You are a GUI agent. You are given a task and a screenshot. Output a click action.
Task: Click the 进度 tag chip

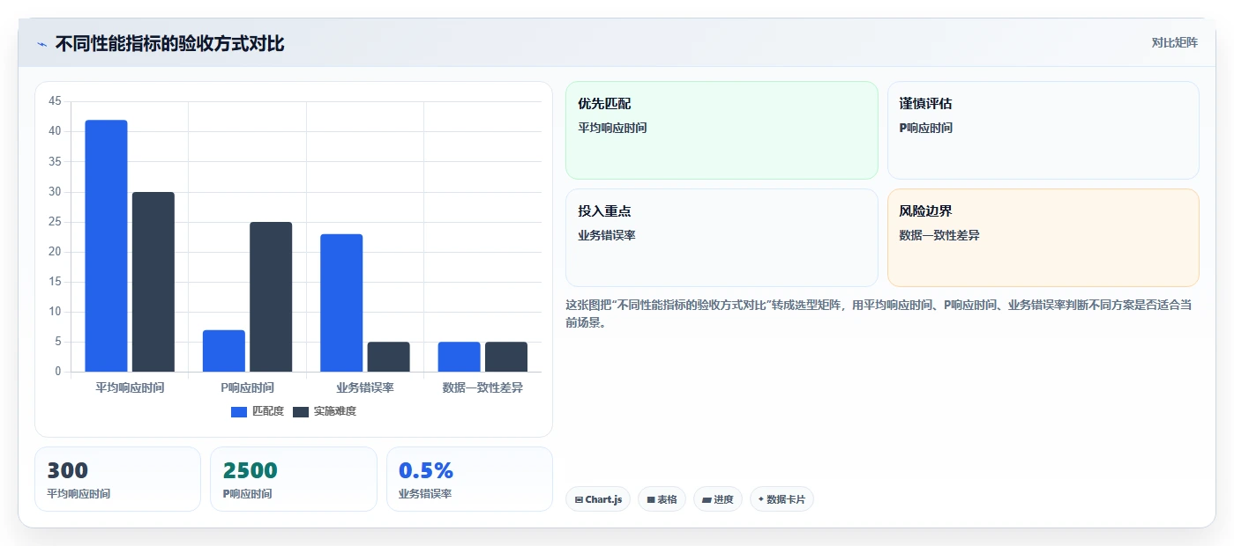coord(718,499)
